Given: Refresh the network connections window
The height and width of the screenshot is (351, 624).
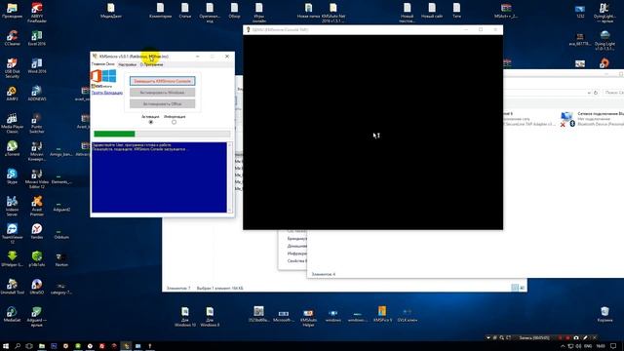Looking at the screenshot, I should click(x=596, y=93).
